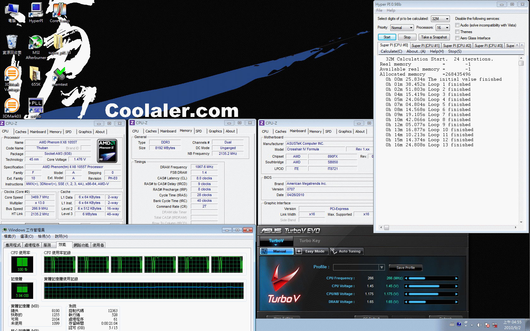Image resolution: width=530 pixels, height=331 pixels.
Task: Click the CPU Voltage slider bar
Action: tap(431, 286)
